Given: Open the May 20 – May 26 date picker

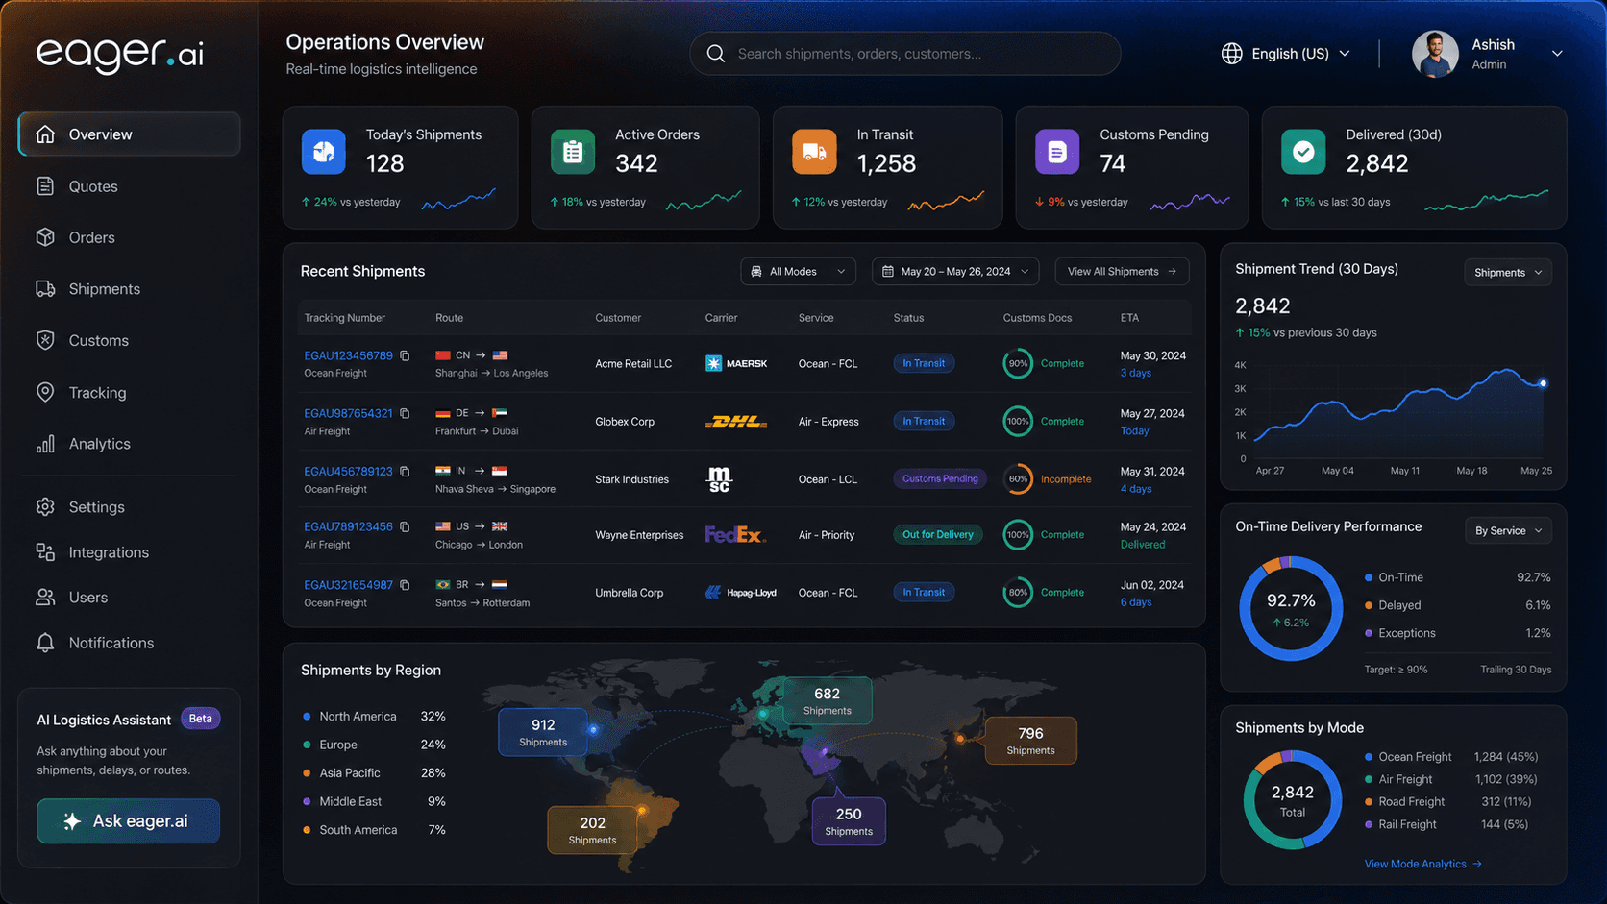Looking at the screenshot, I should 955,272.
